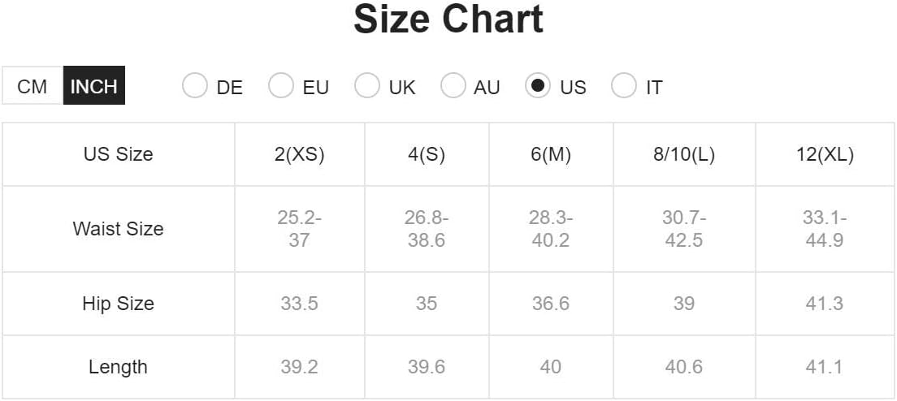Screen dimensions: 897x401
Task: Click the Size Chart heading
Action: (x=448, y=19)
